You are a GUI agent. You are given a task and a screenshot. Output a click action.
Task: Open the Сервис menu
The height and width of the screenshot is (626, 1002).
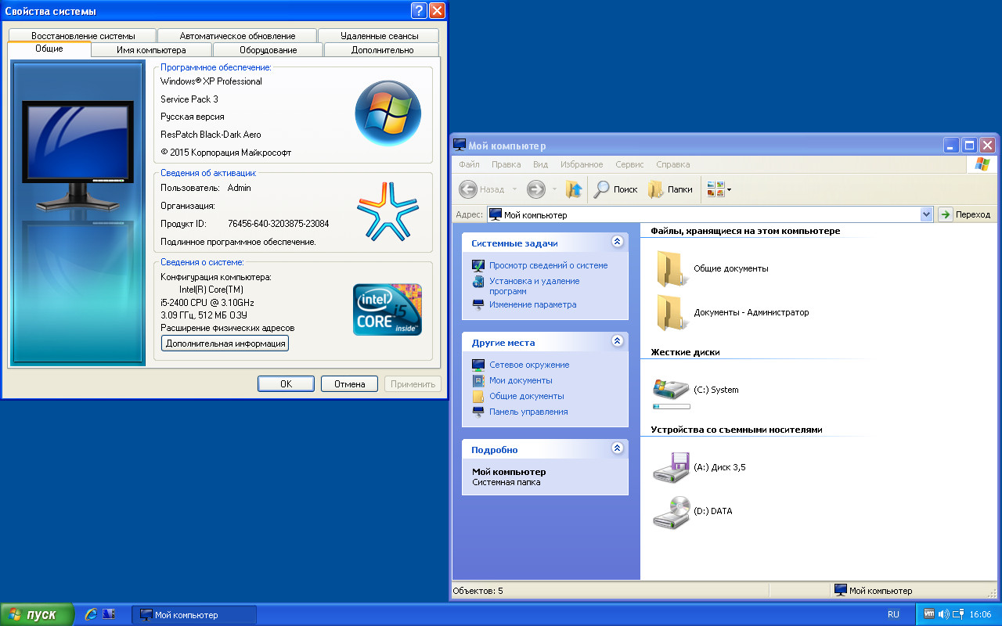tap(629, 164)
